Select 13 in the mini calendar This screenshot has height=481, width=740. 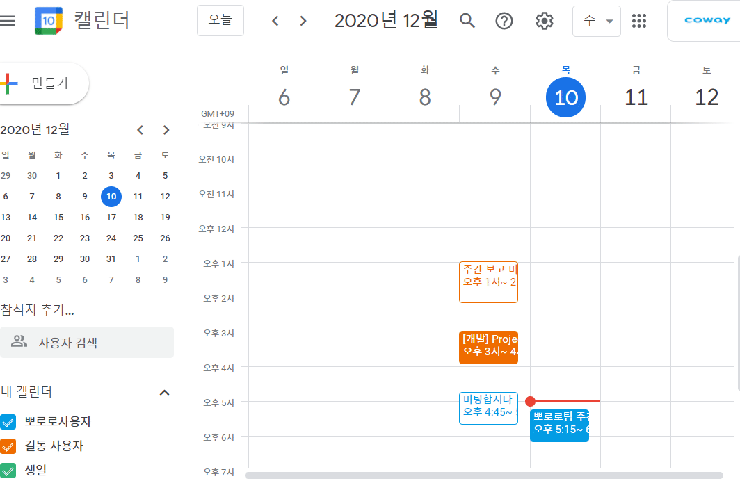coord(6,218)
